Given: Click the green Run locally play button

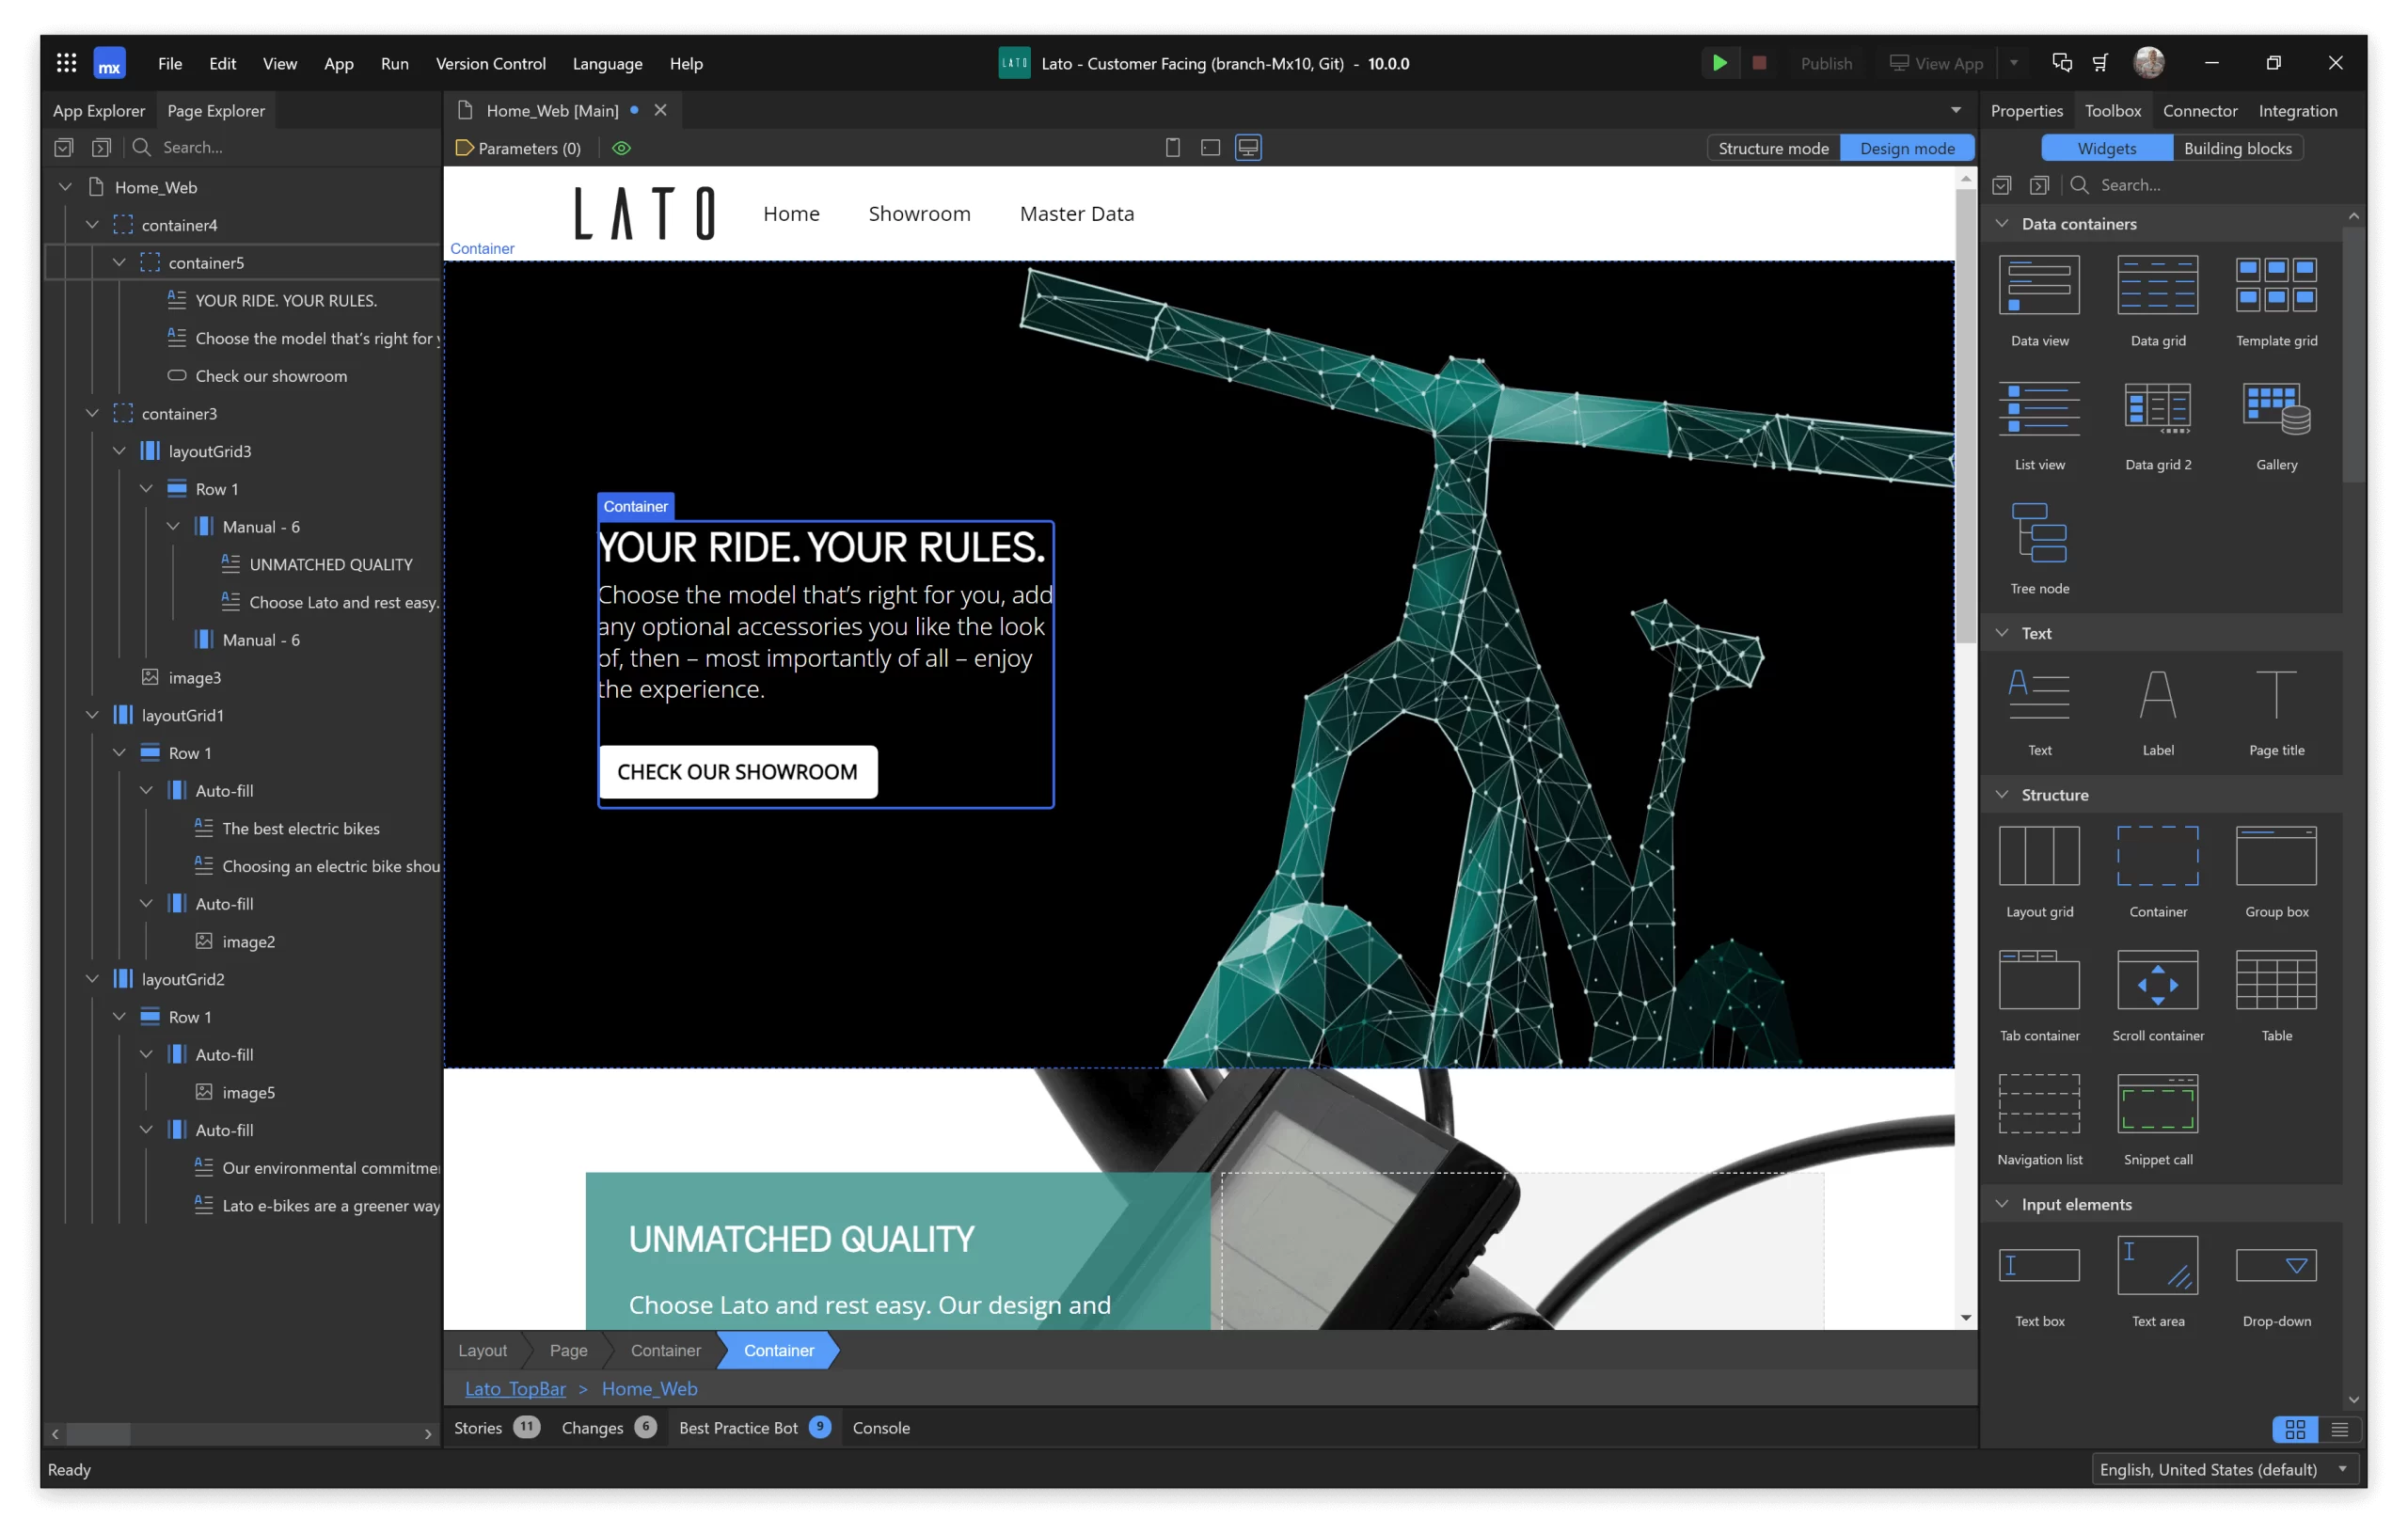Looking at the screenshot, I should [1719, 63].
